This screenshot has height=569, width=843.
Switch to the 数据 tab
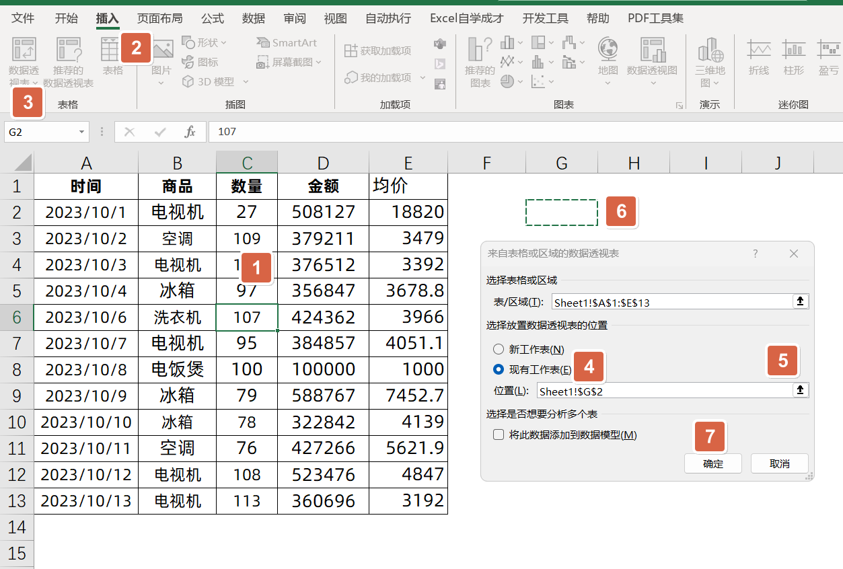(x=254, y=18)
